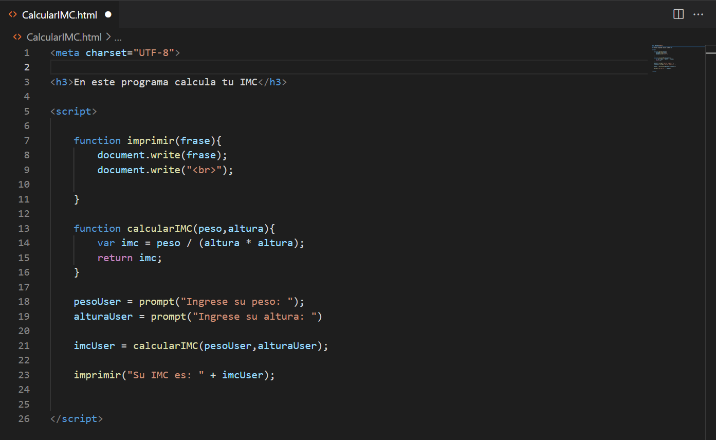Click the "imcUser" variable on line 21
This screenshot has height=440, width=716.
[x=95, y=345]
